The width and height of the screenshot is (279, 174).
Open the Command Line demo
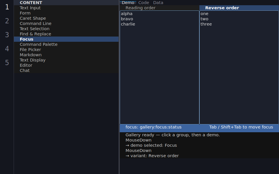(x=66, y=23)
